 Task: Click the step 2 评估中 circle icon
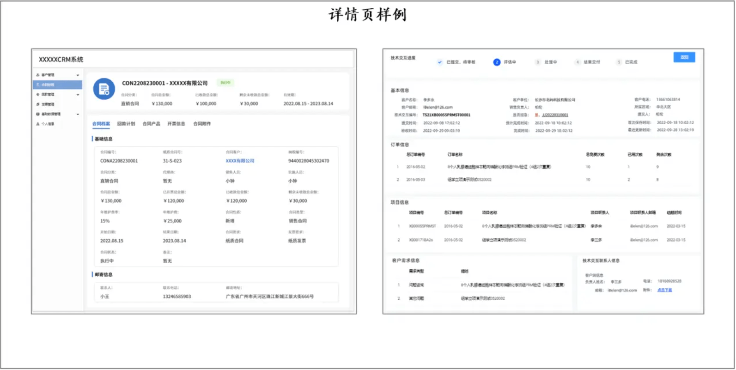pos(497,62)
